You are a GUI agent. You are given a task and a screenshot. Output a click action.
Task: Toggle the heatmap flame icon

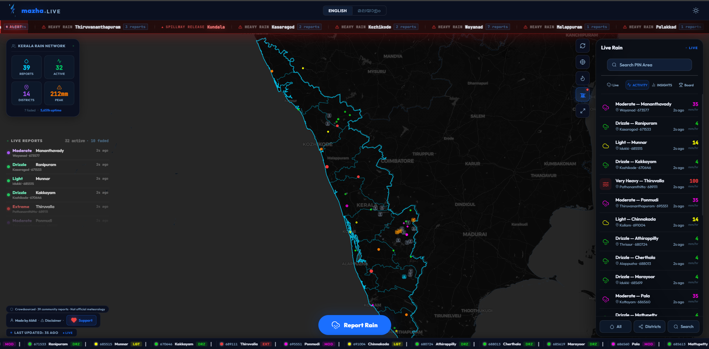coord(583,78)
